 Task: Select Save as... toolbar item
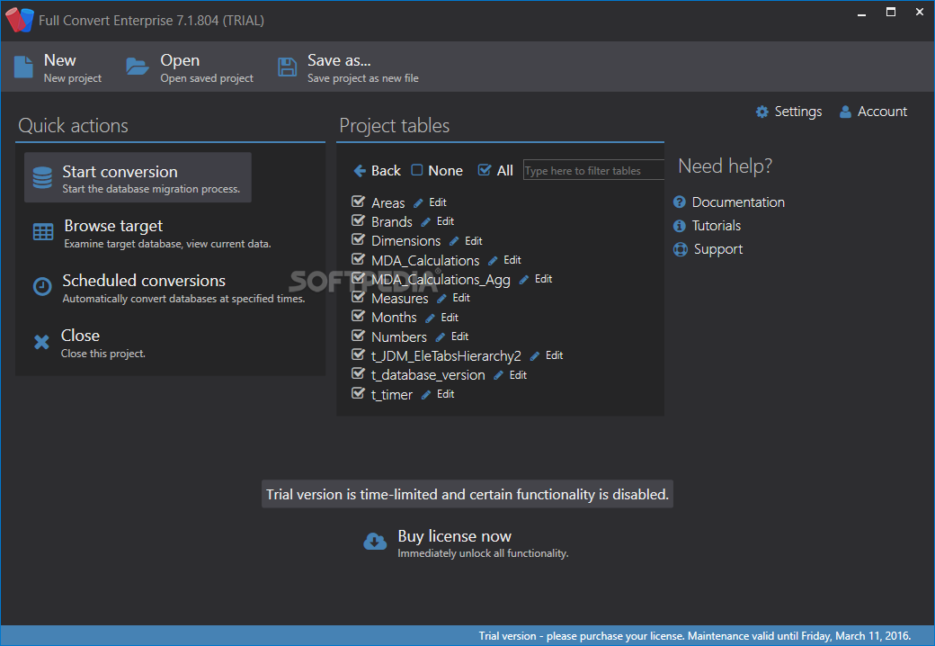tap(348, 67)
